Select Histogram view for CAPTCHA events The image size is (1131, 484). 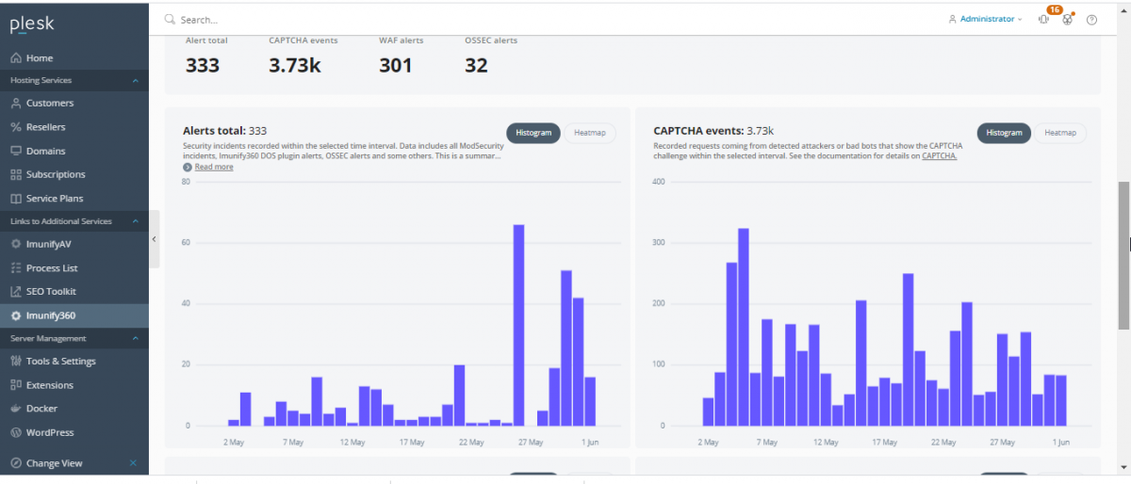click(1004, 133)
